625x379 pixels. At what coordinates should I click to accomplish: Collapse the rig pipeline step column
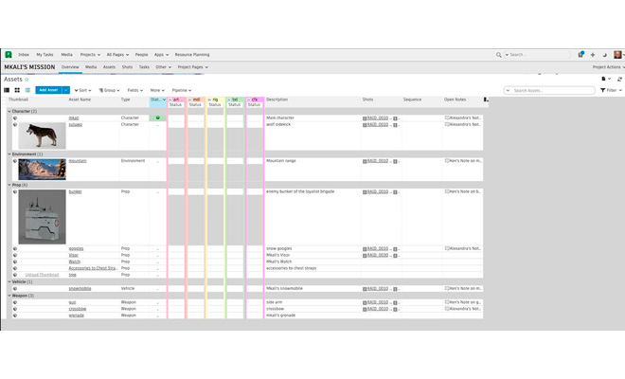coord(210,99)
